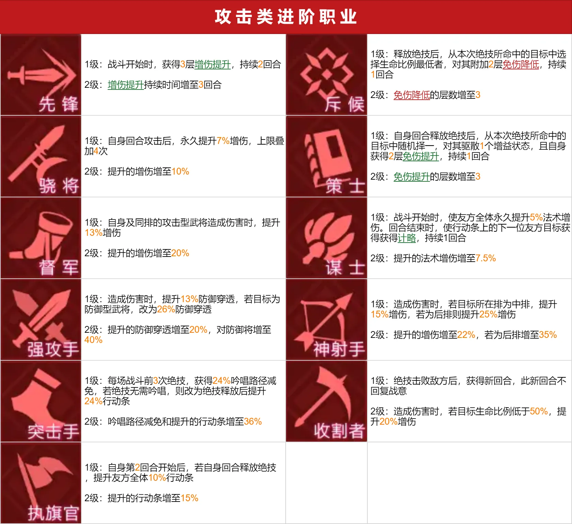
Task: Open 免伤提升 link in 策士 level 2
Action: (412, 177)
